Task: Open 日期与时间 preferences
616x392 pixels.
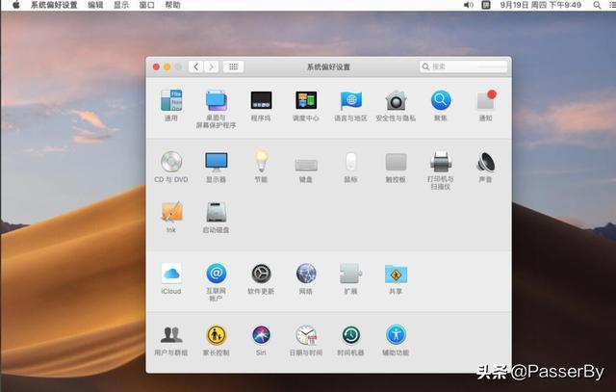Action: click(x=306, y=340)
